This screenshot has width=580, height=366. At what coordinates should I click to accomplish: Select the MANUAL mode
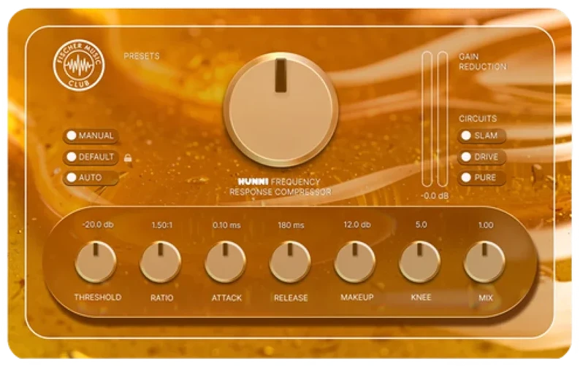point(91,136)
